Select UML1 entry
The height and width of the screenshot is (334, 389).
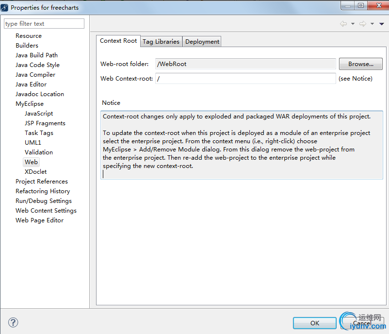33,142
